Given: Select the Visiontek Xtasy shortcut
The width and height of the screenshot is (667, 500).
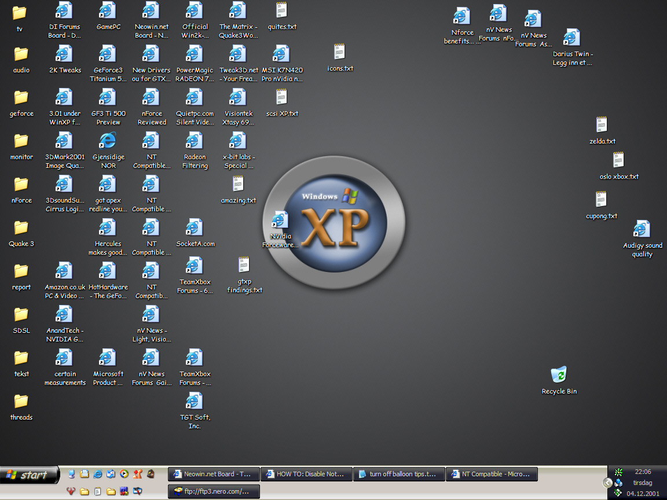Looking at the screenshot, I should point(238,107).
